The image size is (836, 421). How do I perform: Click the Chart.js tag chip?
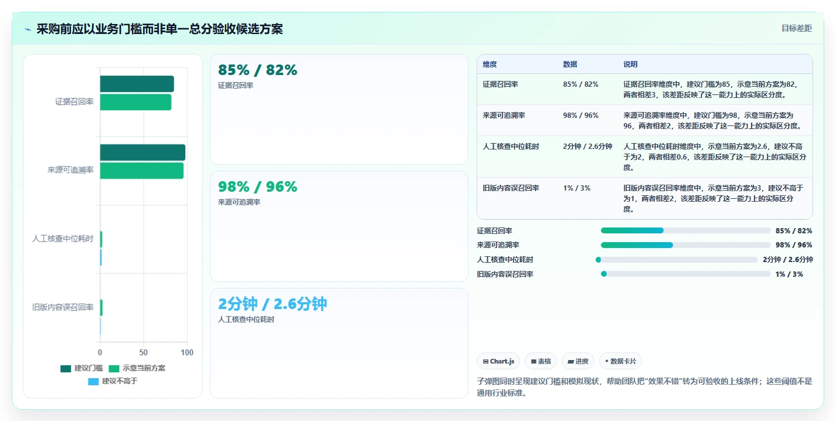[498, 361]
